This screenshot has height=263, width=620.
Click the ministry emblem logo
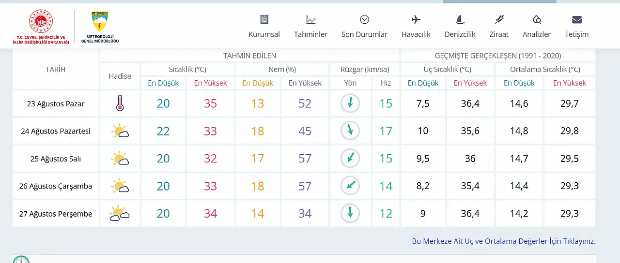click(41, 27)
